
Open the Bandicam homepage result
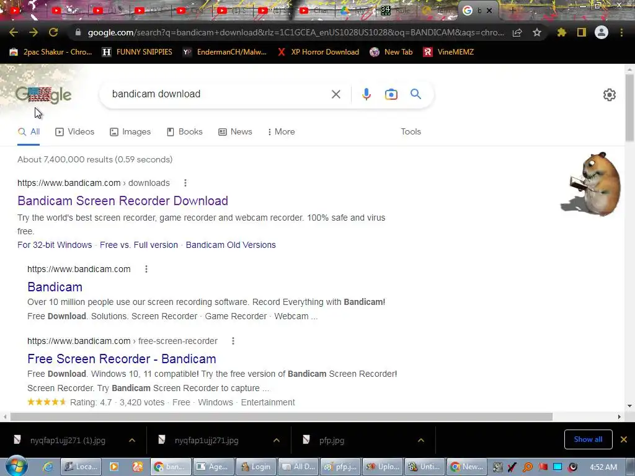click(55, 287)
